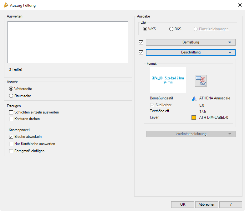Enable Schichten einzeln auswerten

(x=11, y=112)
